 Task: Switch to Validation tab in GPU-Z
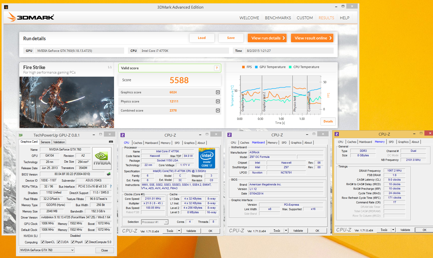click(59, 142)
